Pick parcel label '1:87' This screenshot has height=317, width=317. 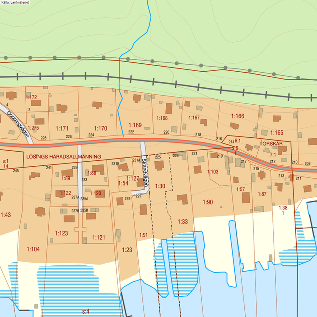tap(262, 194)
